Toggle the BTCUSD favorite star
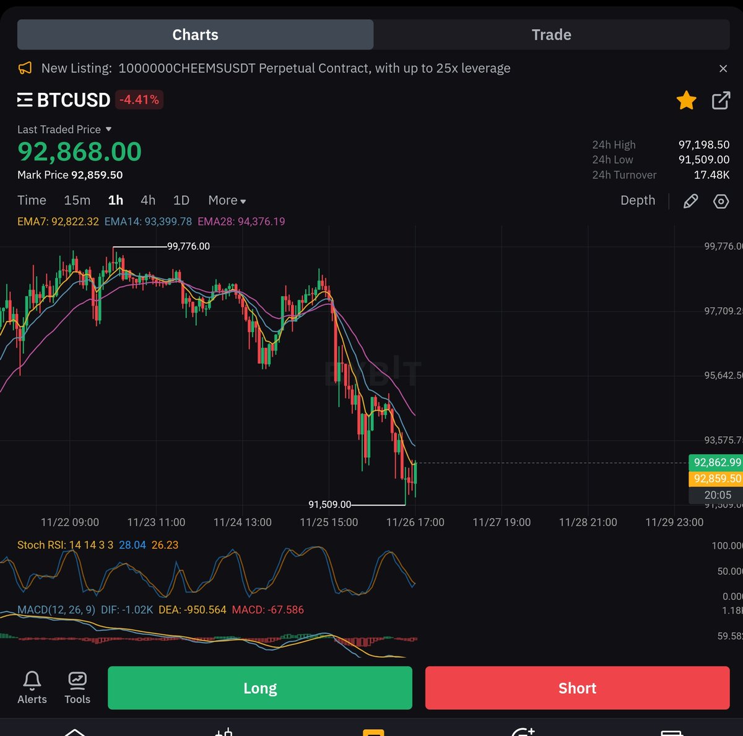The height and width of the screenshot is (736, 743). (x=686, y=100)
